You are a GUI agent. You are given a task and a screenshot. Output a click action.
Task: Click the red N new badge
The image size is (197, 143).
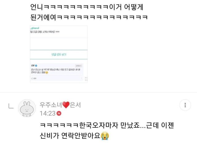[59, 113]
